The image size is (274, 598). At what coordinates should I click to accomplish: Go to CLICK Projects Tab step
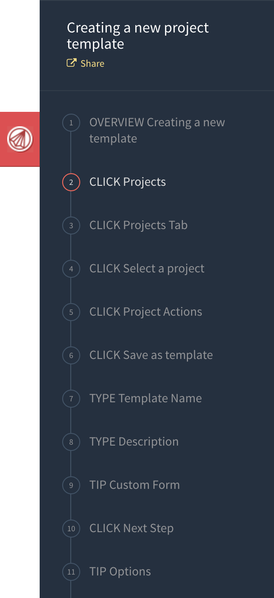pyautogui.click(x=138, y=225)
